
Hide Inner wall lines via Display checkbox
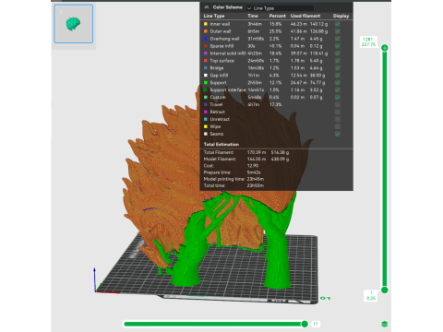click(x=338, y=24)
